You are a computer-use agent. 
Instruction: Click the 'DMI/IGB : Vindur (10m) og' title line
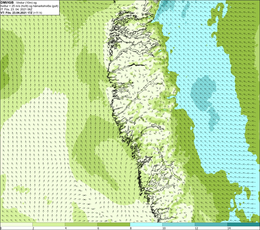tap(18, 3)
